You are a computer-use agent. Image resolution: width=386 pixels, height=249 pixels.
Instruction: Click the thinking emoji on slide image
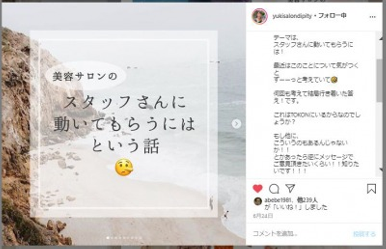click(x=124, y=167)
